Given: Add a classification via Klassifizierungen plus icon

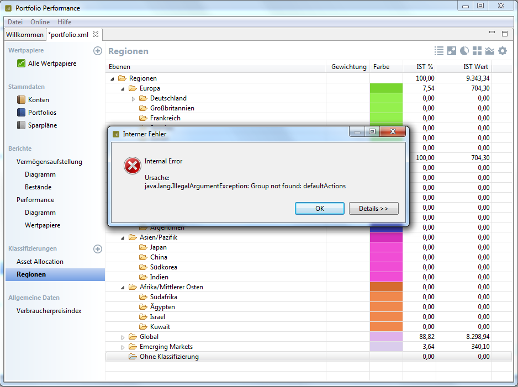Looking at the screenshot, I should 97,249.
